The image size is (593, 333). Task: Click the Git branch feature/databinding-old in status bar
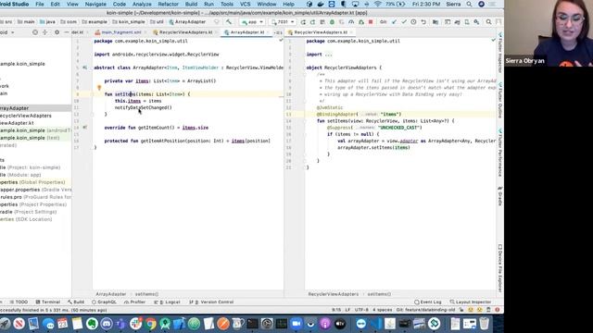425,310
